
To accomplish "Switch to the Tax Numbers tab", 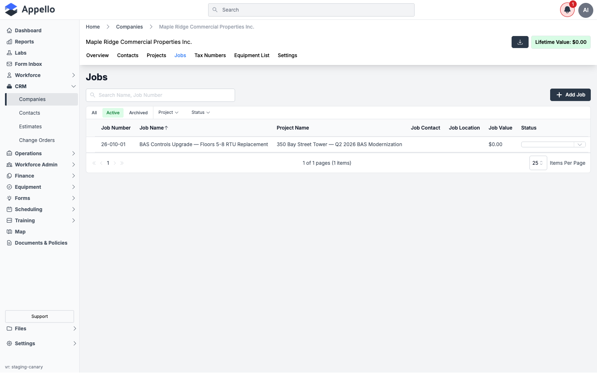I will coord(210,55).
